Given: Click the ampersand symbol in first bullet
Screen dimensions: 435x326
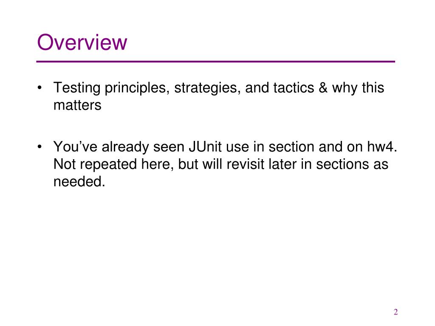Looking at the screenshot, I should pos(323,87).
